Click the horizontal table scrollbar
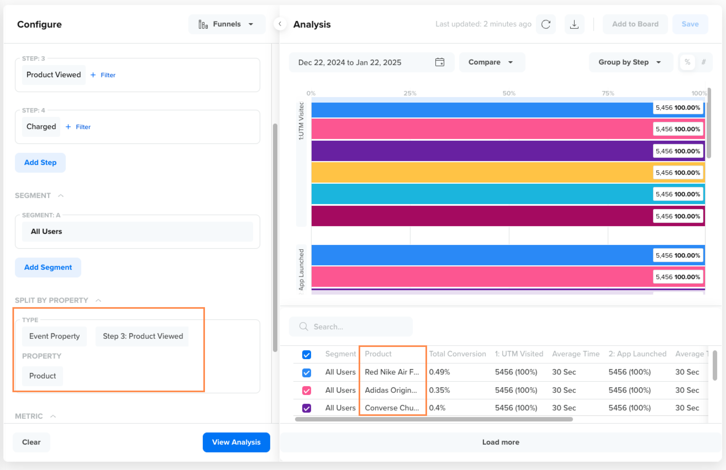The width and height of the screenshot is (726, 470). point(434,419)
